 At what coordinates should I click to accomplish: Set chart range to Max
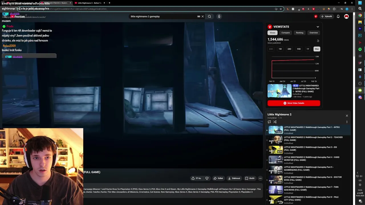(317, 49)
